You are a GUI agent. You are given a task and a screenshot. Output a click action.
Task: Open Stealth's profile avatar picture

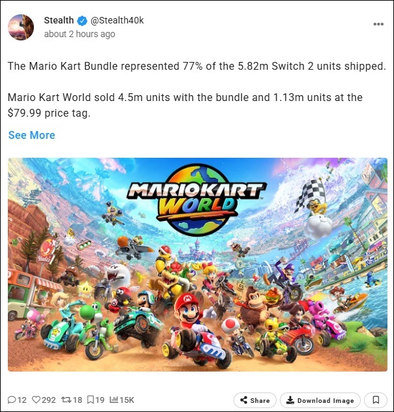[x=21, y=27]
